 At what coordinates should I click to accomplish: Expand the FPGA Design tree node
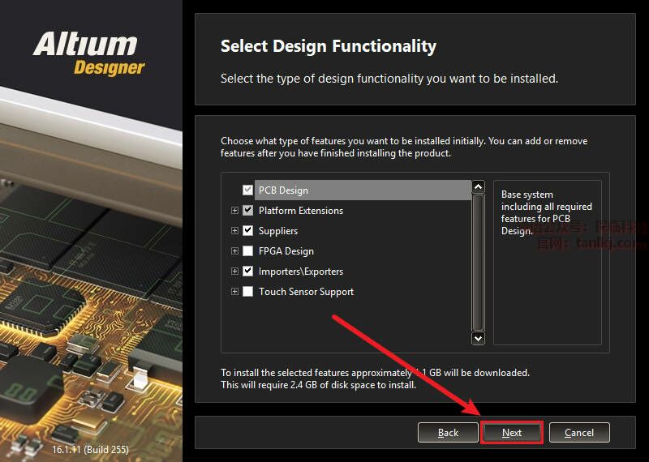(x=234, y=250)
